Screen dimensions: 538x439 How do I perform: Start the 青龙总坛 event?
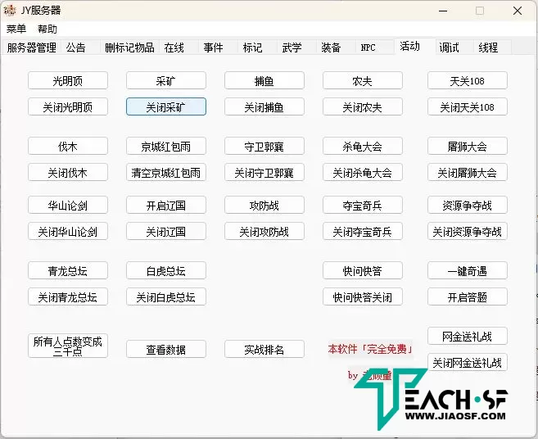[68, 271]
